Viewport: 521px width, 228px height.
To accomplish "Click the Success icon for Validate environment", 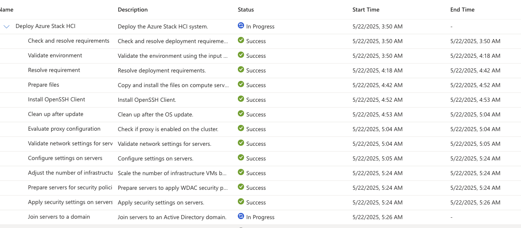I will (241, 55).
